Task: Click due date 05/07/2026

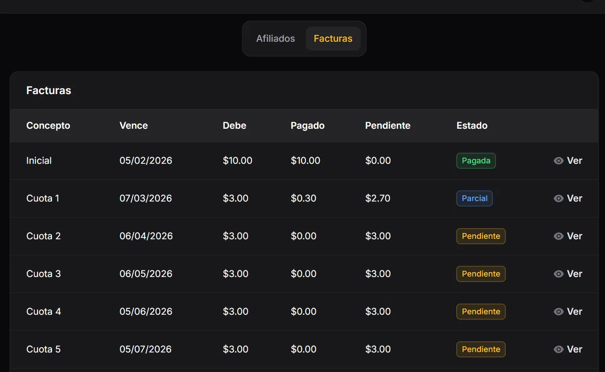Action: point(146,349)
